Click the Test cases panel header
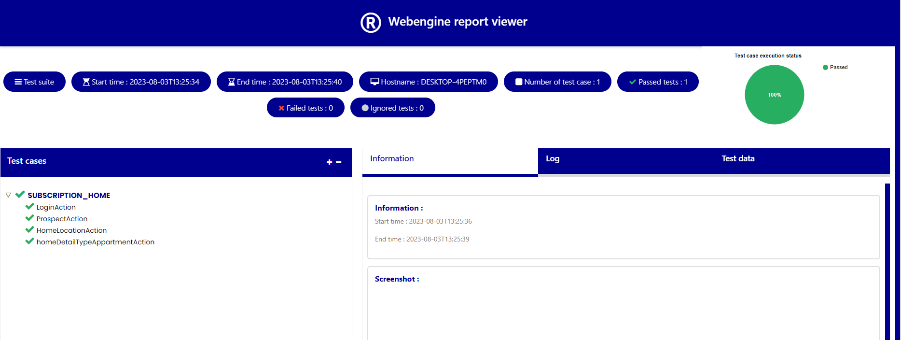This screenshot has height=340, width=901. click(x=176, y=162)
